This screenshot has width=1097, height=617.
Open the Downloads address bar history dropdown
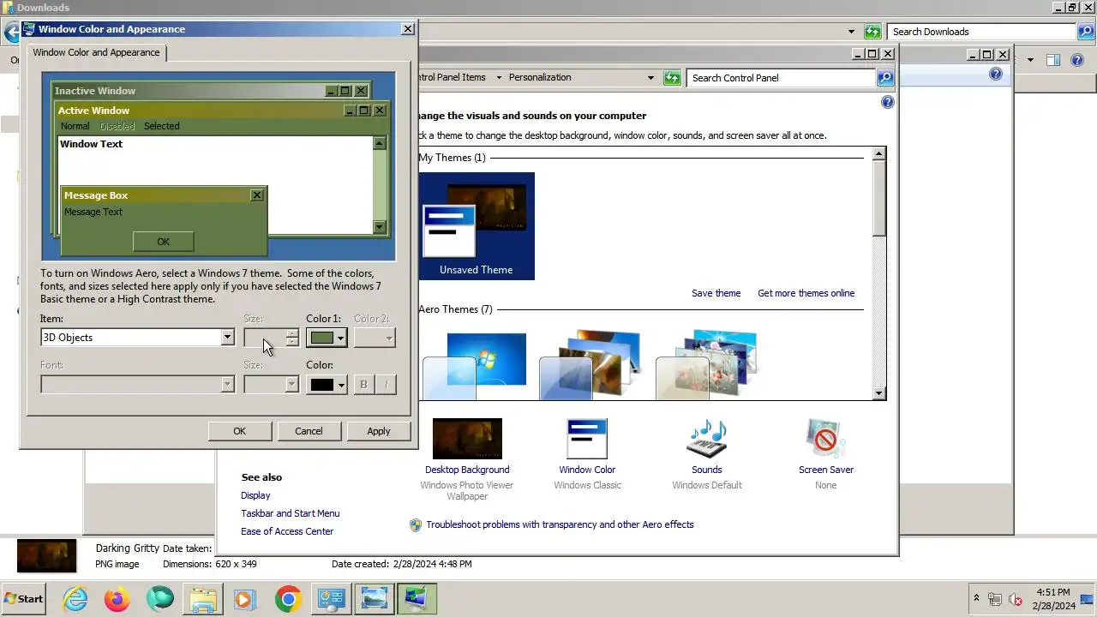pyautogui.click(x=851, y=32)
